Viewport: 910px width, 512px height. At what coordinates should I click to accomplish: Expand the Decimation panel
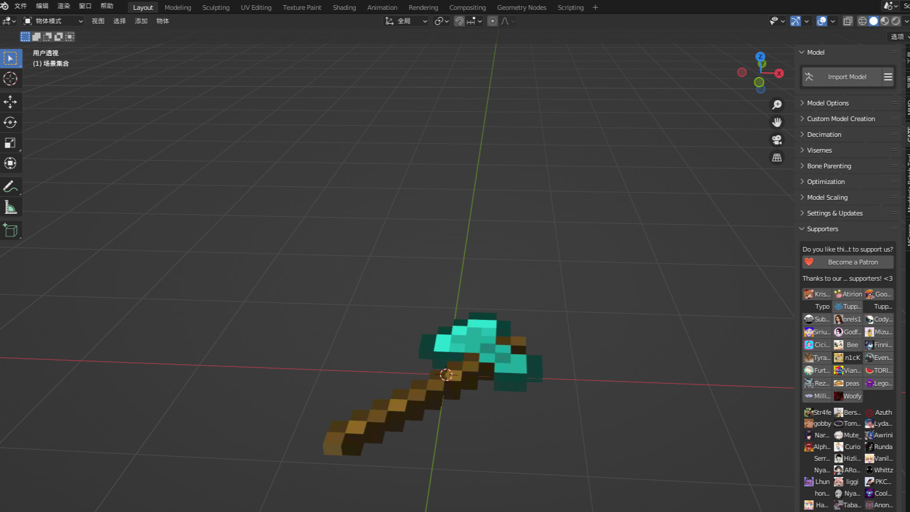(824, 135)
